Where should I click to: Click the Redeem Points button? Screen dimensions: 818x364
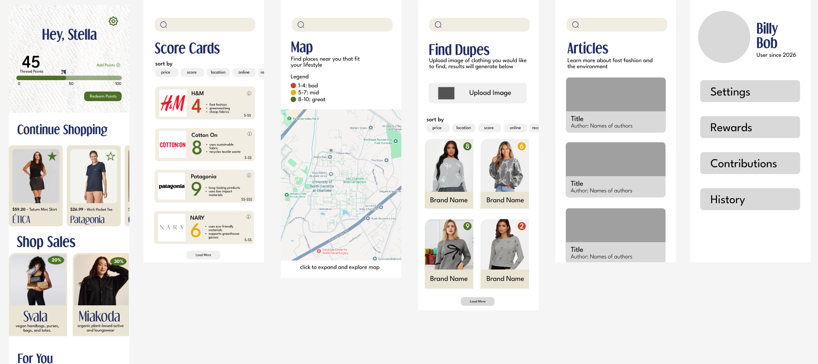coord(103,96)
